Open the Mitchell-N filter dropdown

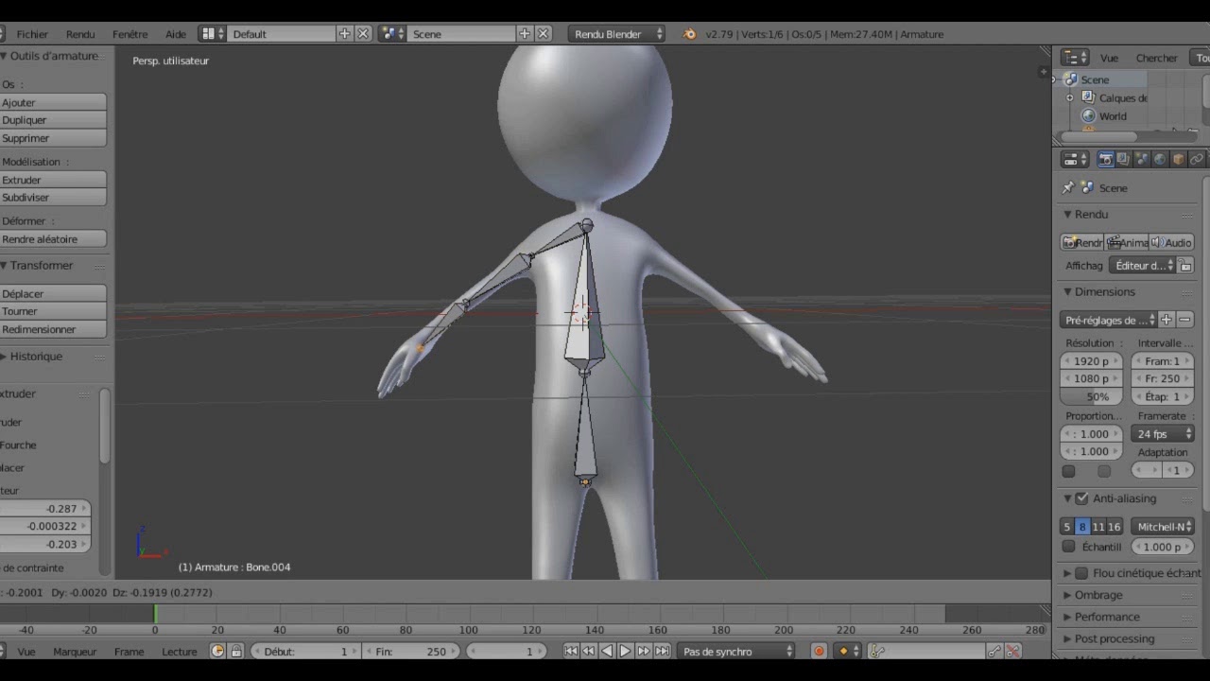coord(1163,527)
